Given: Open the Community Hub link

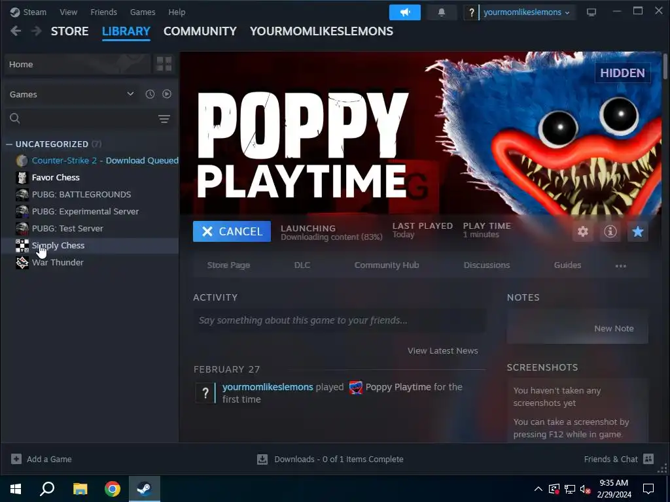Looking at the screenshot, I should 387,265.
